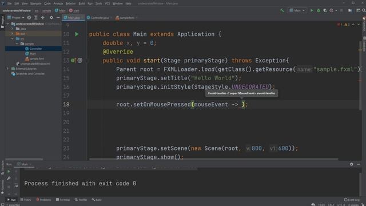The image size is (366, 206).
Task: Go to next highlighted error arrow
Action: coord(359,25)
